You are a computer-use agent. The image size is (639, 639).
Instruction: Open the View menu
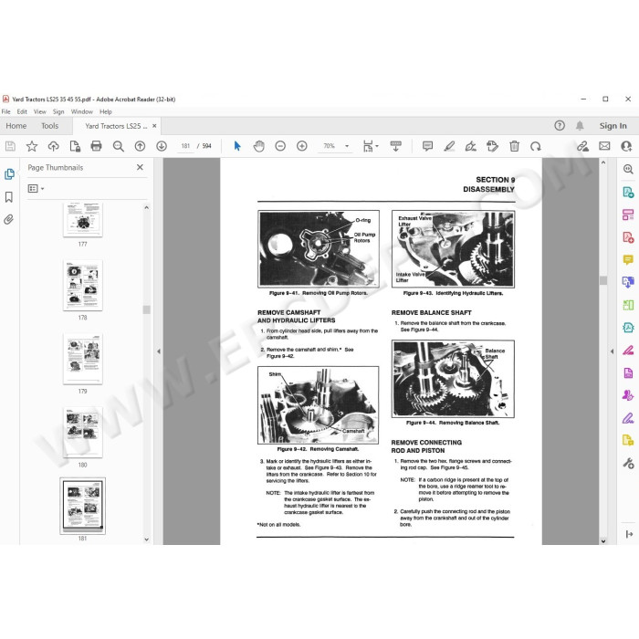click(39, 111)
